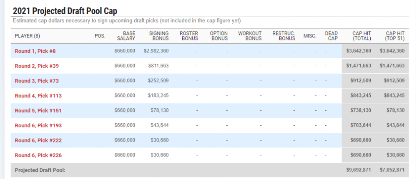Open the Round 6, Pick #222 link
The height and width of the screenshot is (179, 417).
[x=38, y=140]
